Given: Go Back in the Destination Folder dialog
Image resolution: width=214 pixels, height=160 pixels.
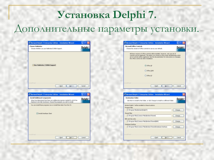Looking at the screenshot, I should (156, 138).
